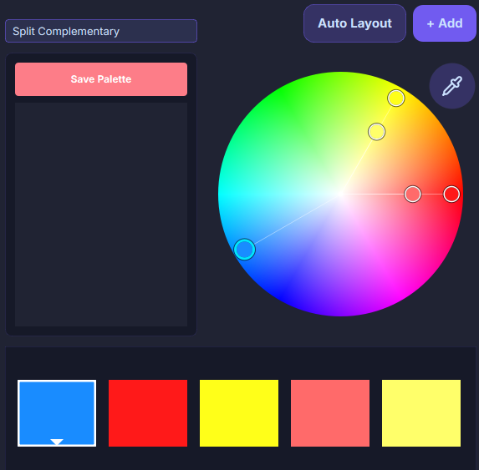Screen dimensions: 479x470
Task: Select the bright yellow color swatch
Action: click(239, 413)
